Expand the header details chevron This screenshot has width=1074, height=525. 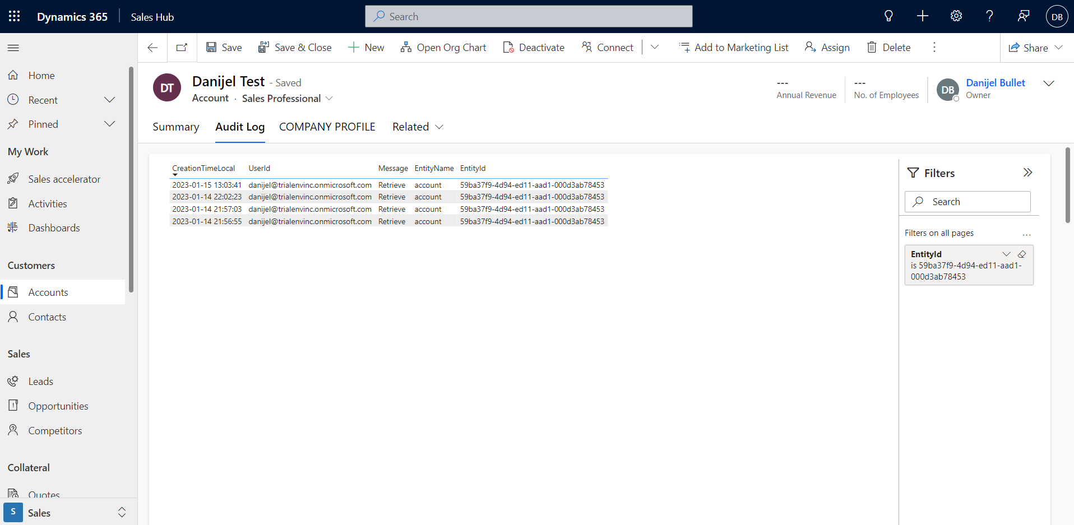coord(1049,83)
